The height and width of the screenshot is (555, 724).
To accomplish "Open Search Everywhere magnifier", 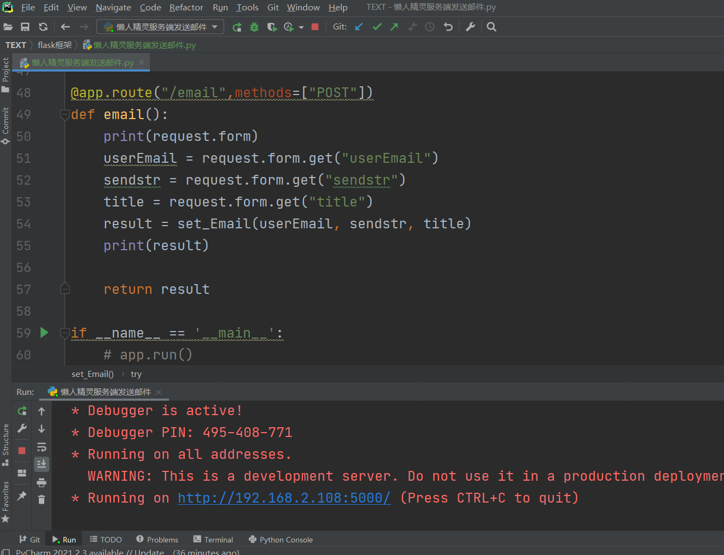I will tap(492, 27).
